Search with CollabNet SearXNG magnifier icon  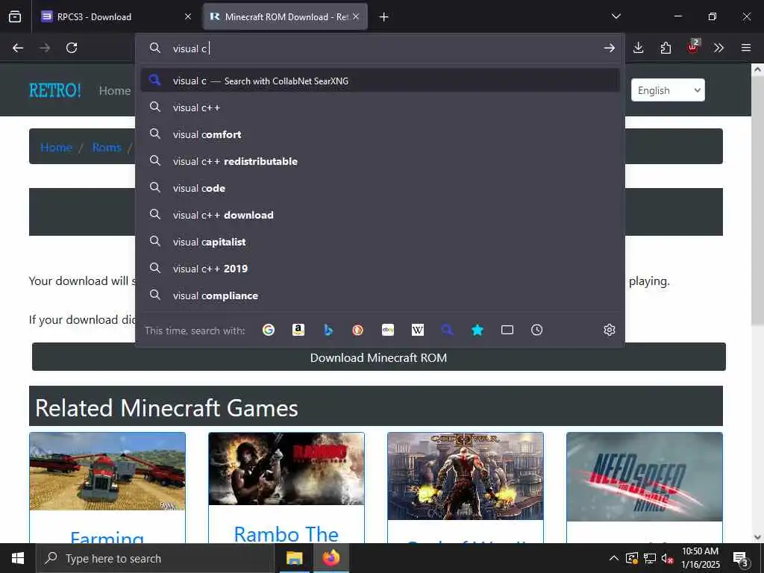(x=448, y=330)
